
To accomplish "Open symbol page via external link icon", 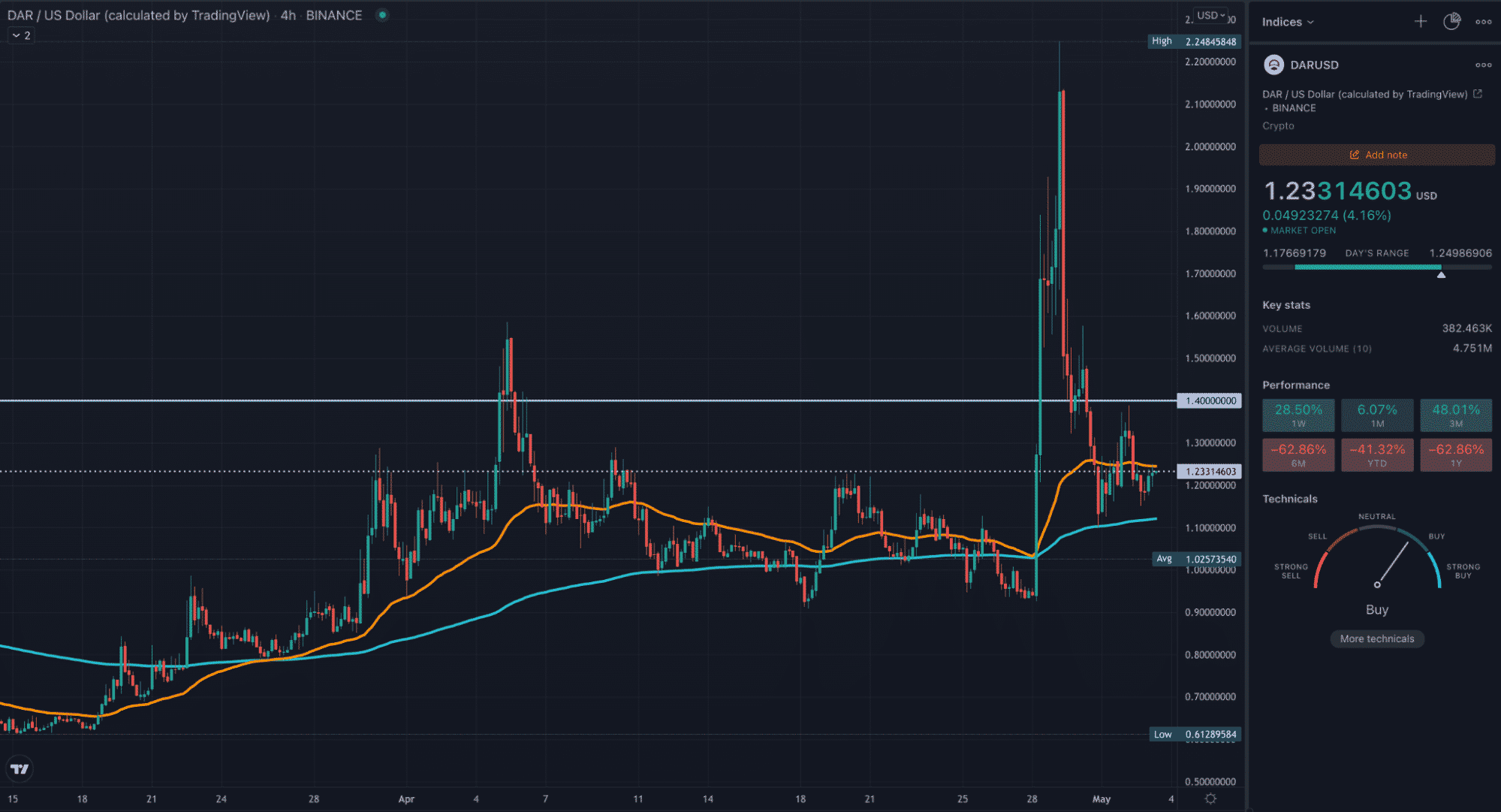I will pos(1478,94).
